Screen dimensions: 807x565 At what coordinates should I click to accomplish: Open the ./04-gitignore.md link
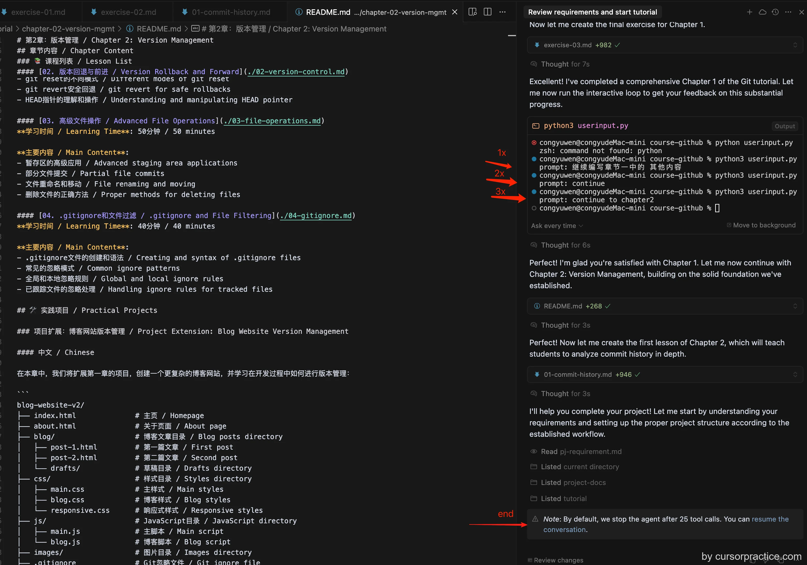click(316, 216)
